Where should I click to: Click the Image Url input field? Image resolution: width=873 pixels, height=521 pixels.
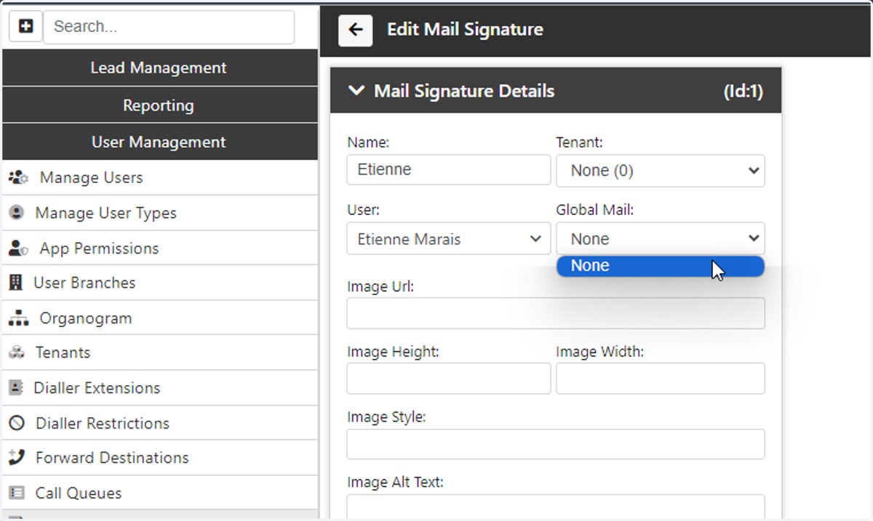[556, 313]
